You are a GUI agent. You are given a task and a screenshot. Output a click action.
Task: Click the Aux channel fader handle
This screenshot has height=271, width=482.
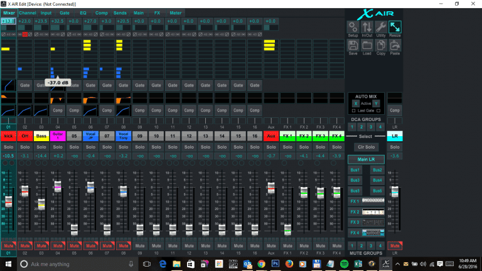pos(271,188)
